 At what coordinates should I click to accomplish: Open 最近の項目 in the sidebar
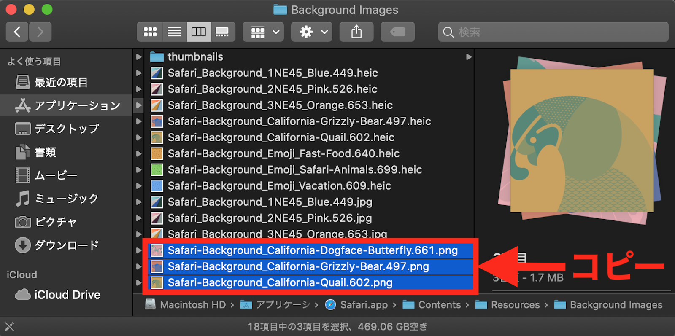66,82
